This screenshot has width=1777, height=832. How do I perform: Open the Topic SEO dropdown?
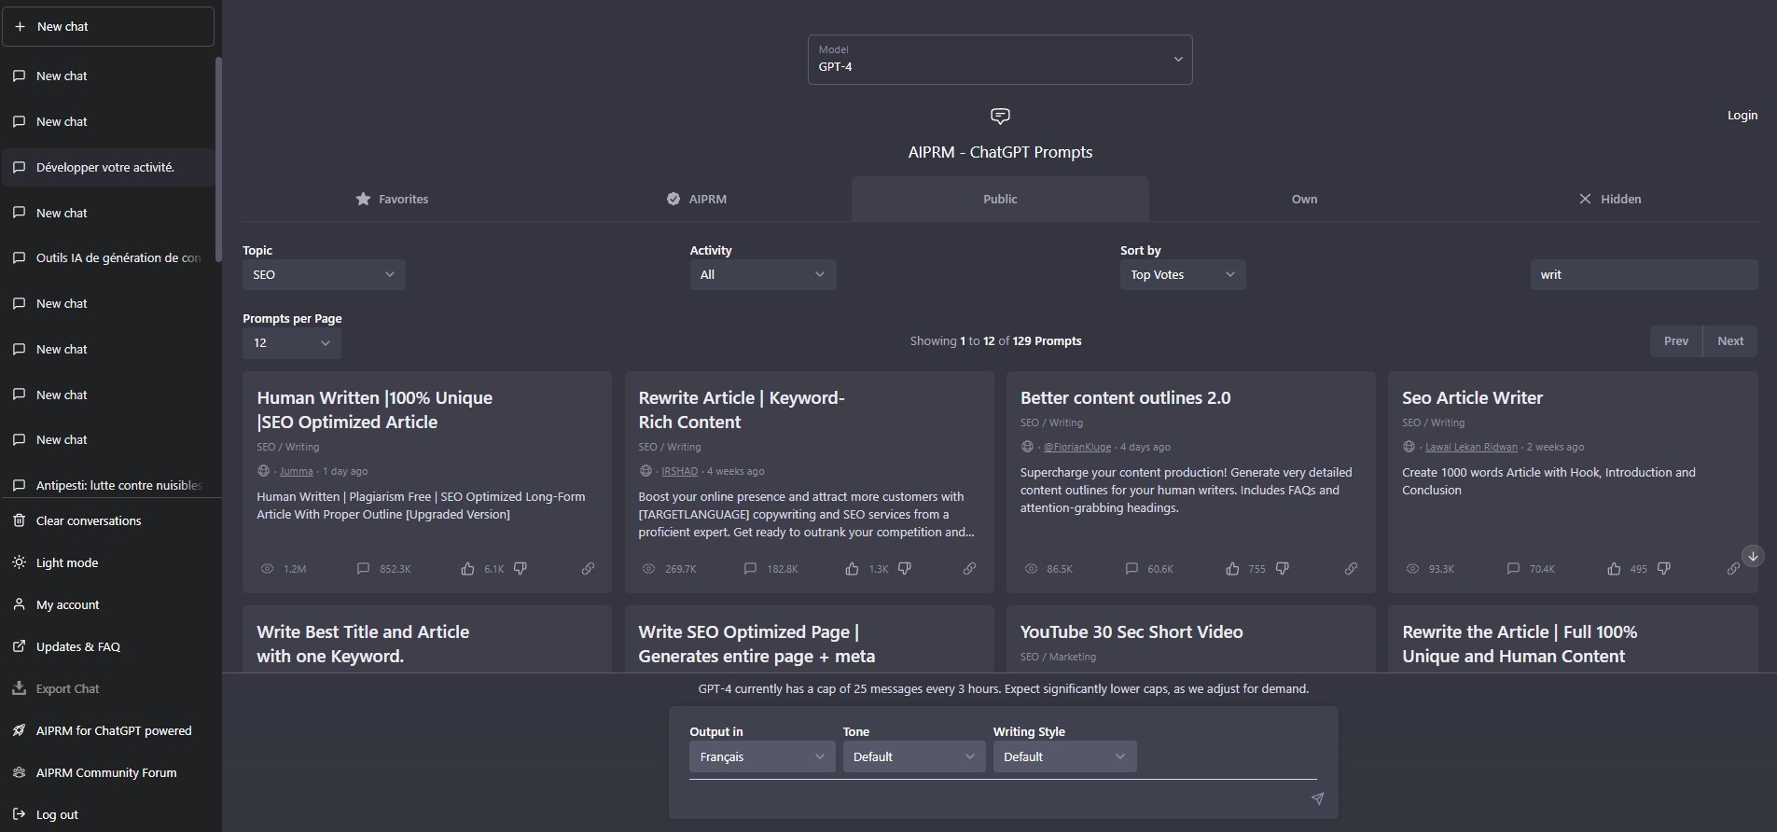point(324,274)
